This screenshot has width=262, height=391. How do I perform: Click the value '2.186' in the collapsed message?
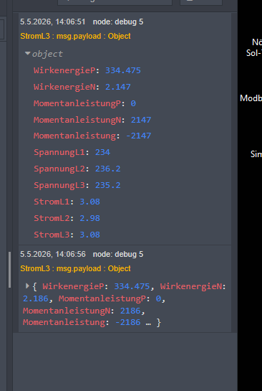36,298
